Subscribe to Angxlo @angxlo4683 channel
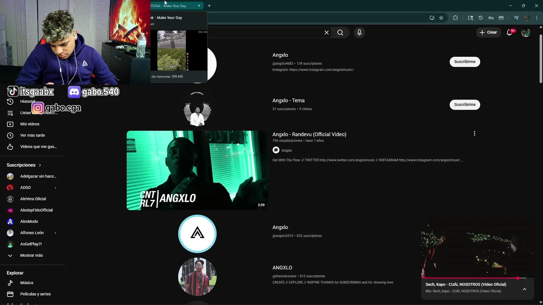 coord(465,62)
